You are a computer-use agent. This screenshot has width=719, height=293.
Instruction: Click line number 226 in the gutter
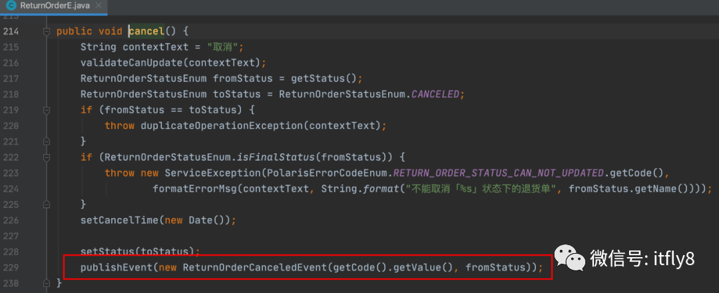(11, 220)
